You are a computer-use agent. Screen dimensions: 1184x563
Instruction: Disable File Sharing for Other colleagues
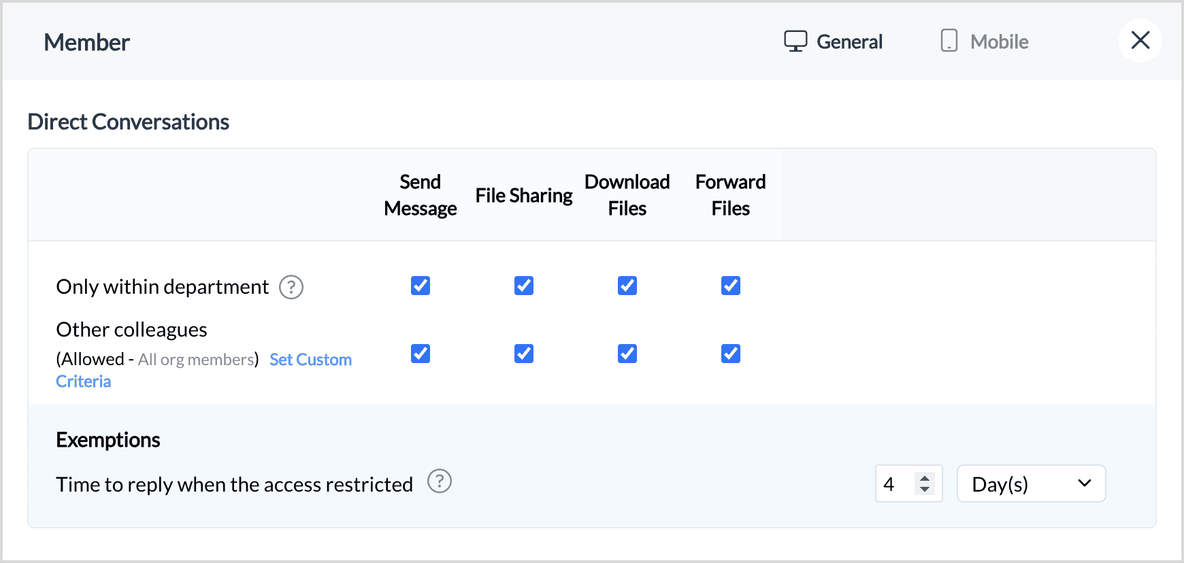524,354
